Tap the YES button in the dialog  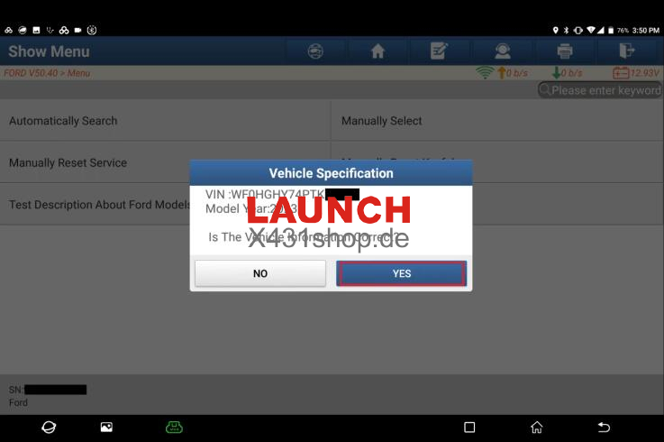point(402,273)
